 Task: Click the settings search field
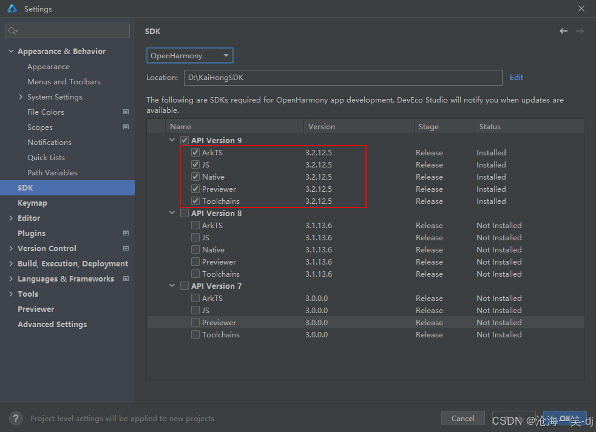(x=67, y=31)
